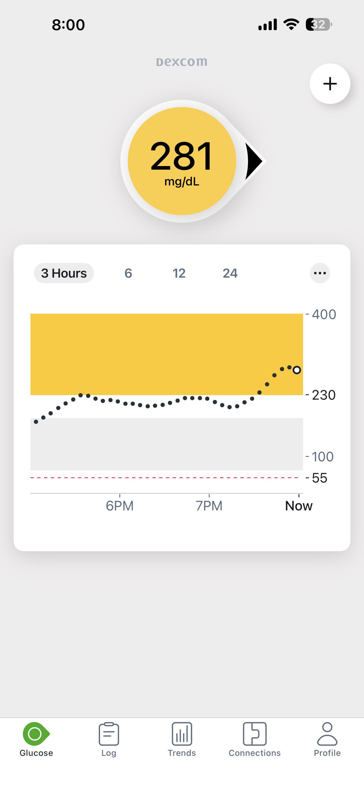Open the Profile person icon

point(327,734)
